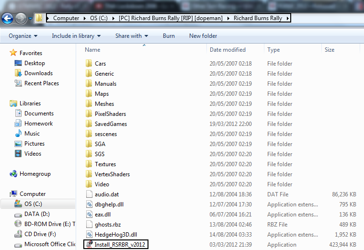Image resolution: width=364 pixels, height=250 pixels.
Task: Select the SGA folder icon
Action: pos(89,144)
